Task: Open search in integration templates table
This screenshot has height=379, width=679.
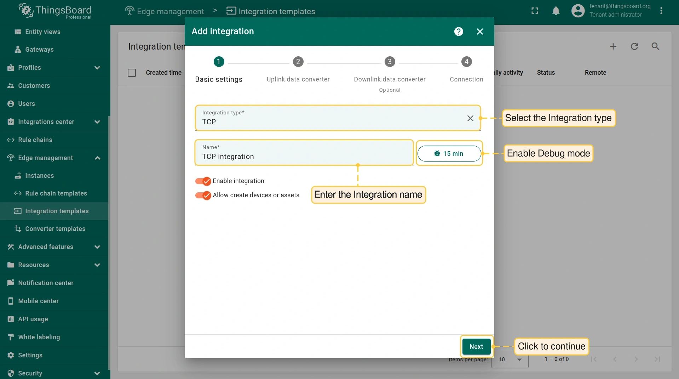Action: point(655,46)
